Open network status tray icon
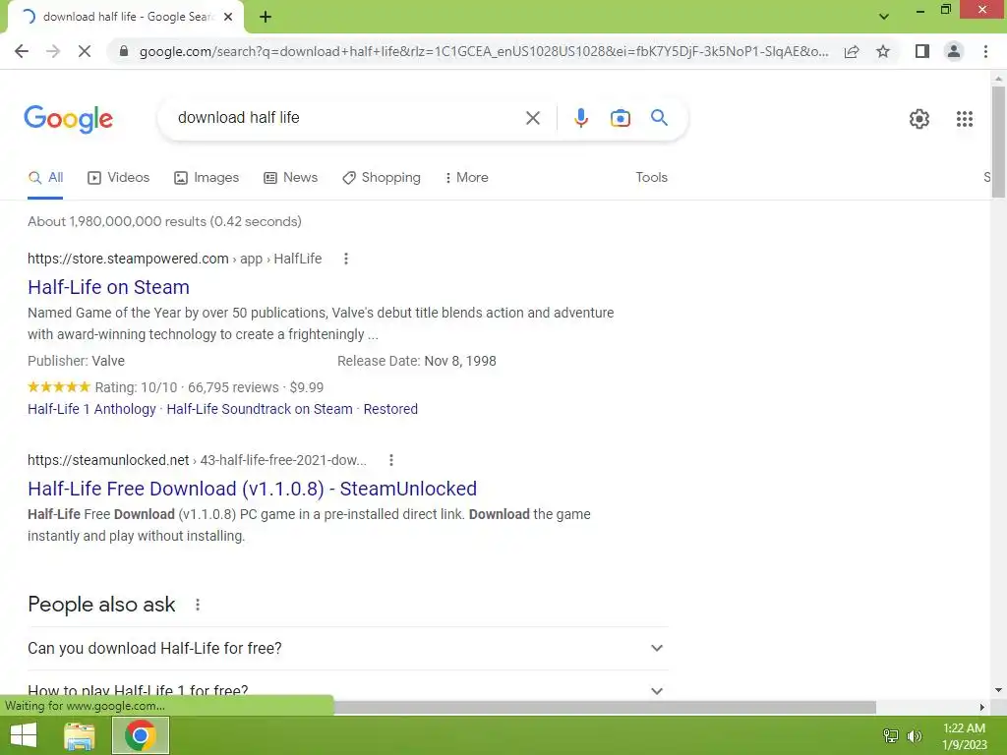The height and width of the screenshot is (755, 1007). tap(891, 735)
